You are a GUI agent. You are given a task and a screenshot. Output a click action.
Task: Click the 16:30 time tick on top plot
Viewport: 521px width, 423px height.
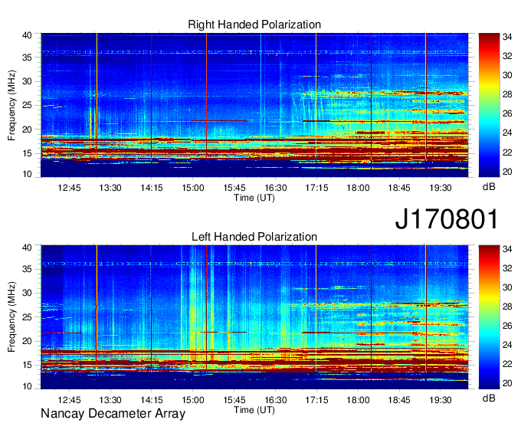(x=276, y=188)
